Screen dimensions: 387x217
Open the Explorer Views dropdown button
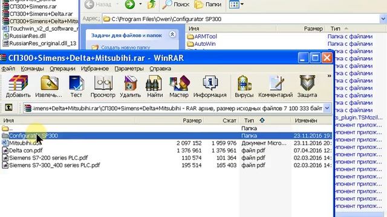tap(236, 4)
